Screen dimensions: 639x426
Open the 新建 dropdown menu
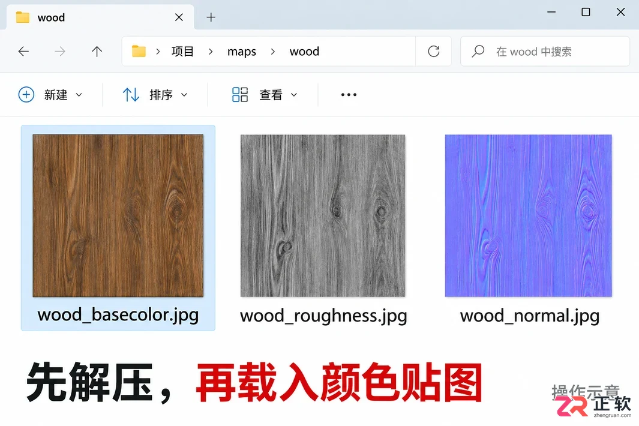click(50, 95)
